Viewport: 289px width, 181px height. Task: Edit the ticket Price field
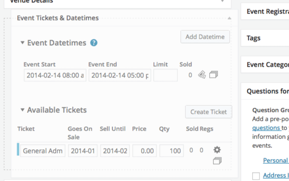pyautogui.click(x=144, y=151)
